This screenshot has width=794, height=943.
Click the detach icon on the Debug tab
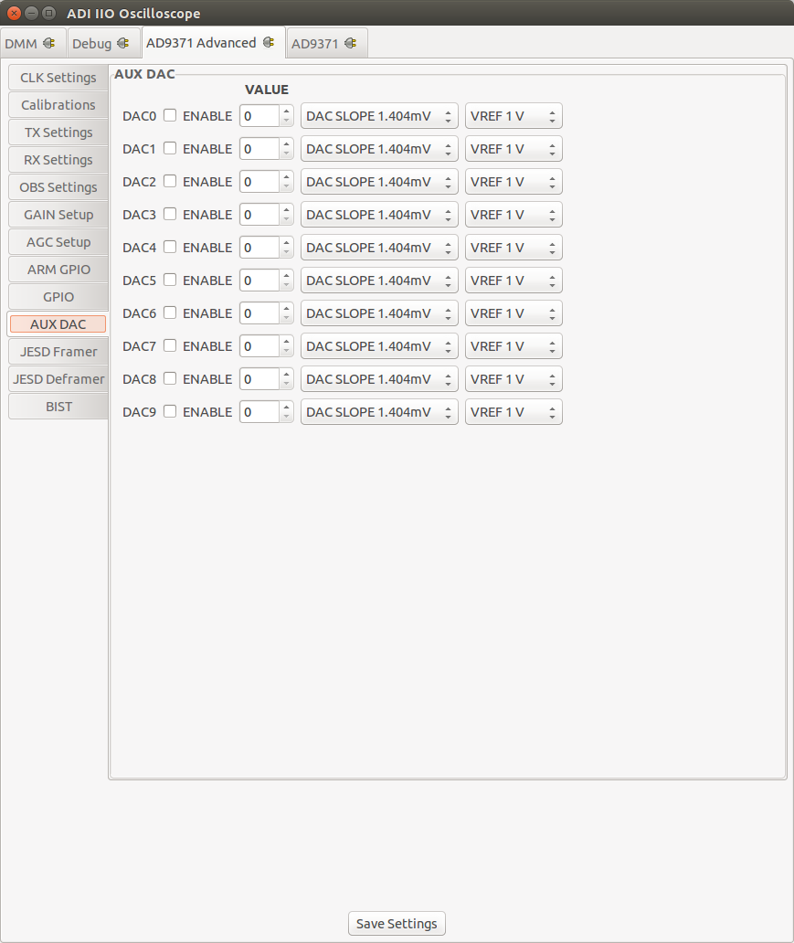pos(124,43)
